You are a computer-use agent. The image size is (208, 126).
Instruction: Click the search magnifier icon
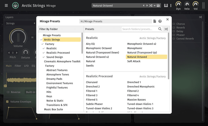point(160,29)
